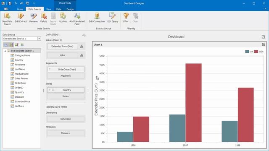Select the Country field in tree
Image resolution: width=269 pixels, height=151 pixels.
click(x=19, y=60)
